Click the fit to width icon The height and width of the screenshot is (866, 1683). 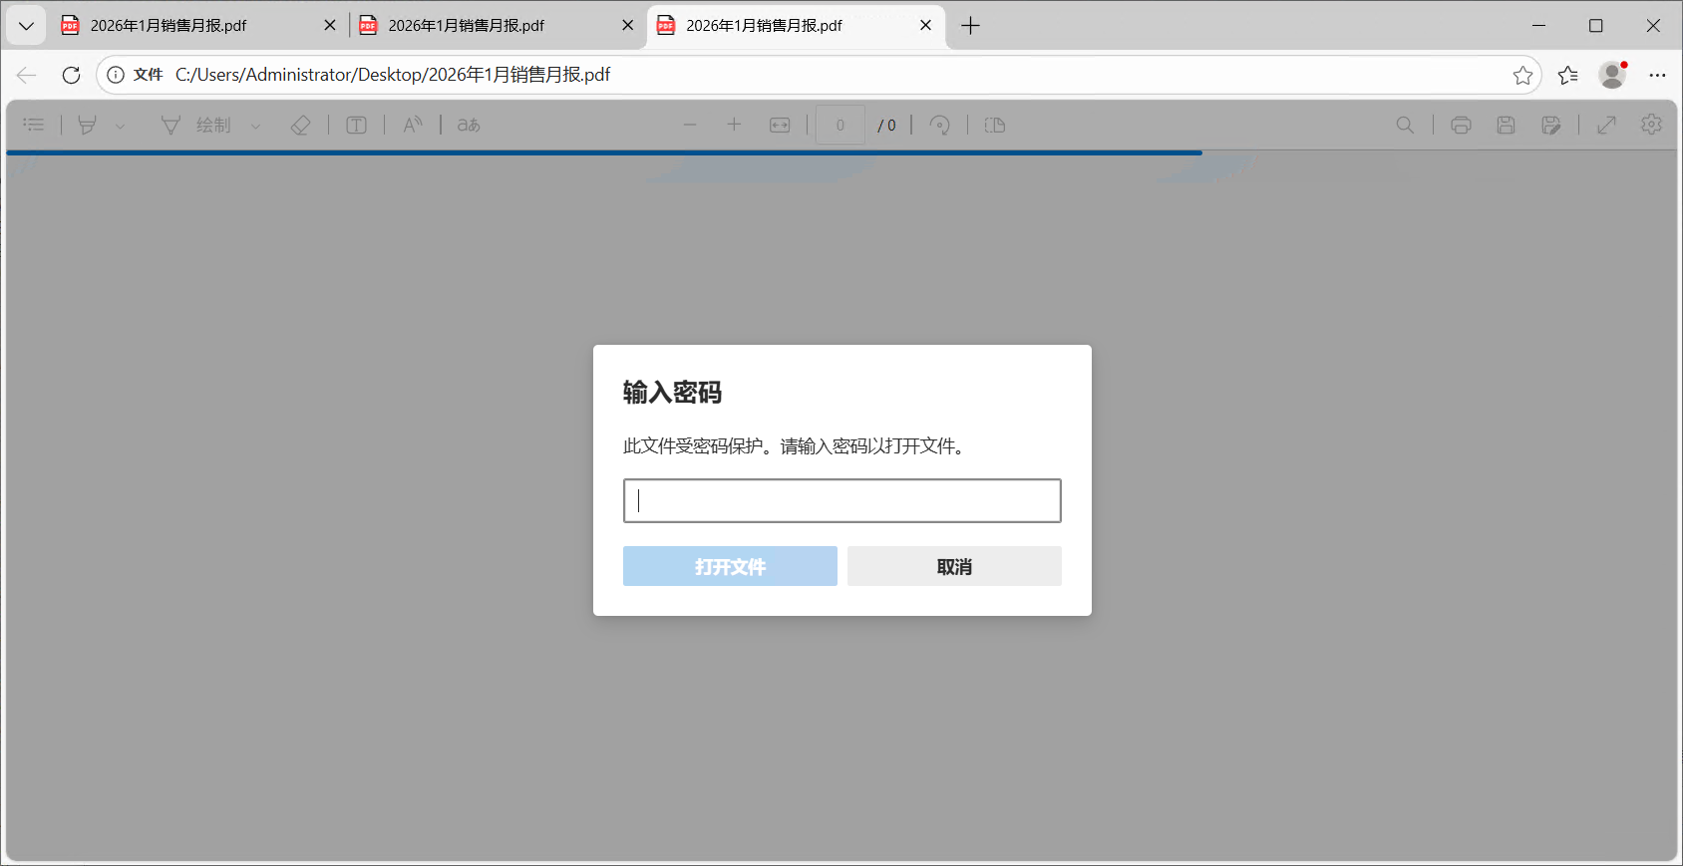coord(780,125)
